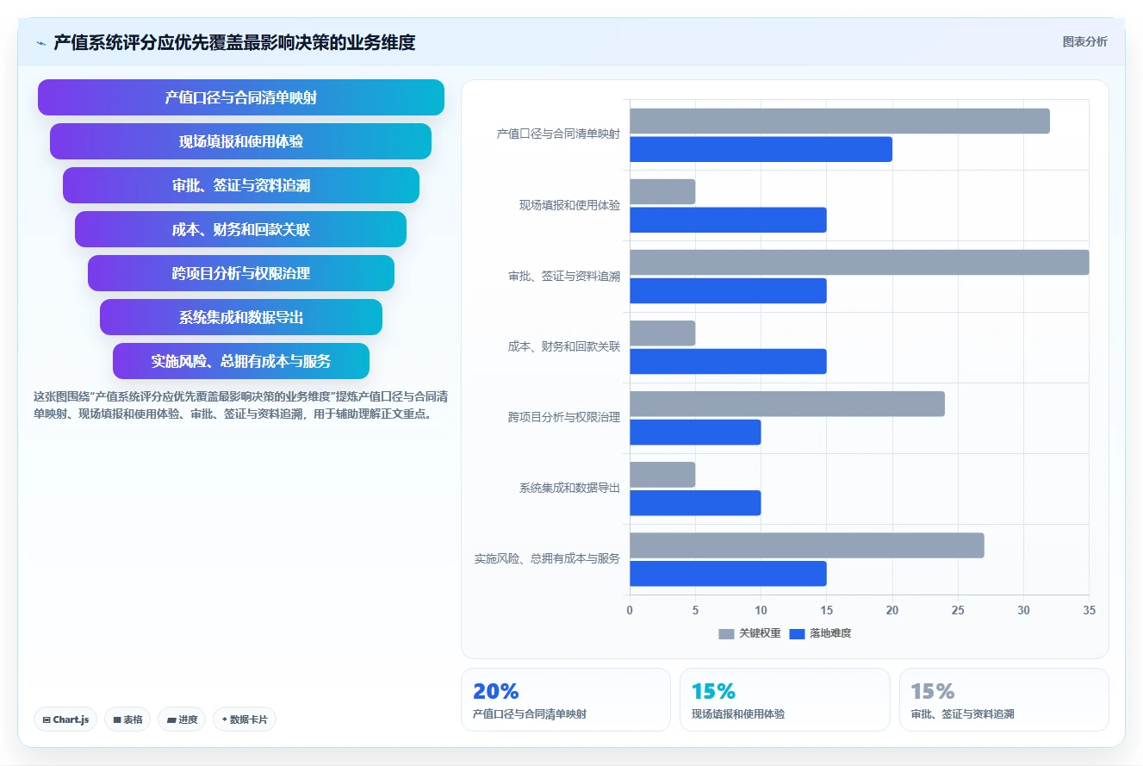Screen dimensions: 1143x766
Task: Click the 表格 tag chip
Action: (x=127, y=719)
